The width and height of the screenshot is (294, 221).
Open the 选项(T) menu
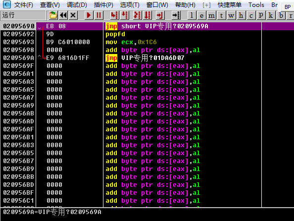pyautogui.click(x=130, y=4)
